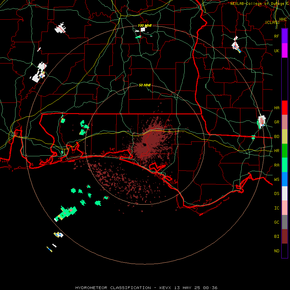This screenshot has height=290, width=290.
Task: Click the [CLAS] units label
Action: coord(272,23)
